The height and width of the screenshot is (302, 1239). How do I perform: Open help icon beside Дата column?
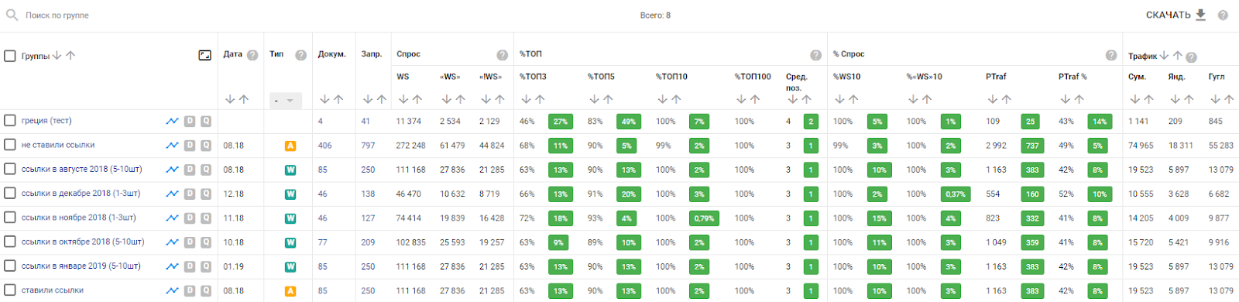[x=252, y=55]
